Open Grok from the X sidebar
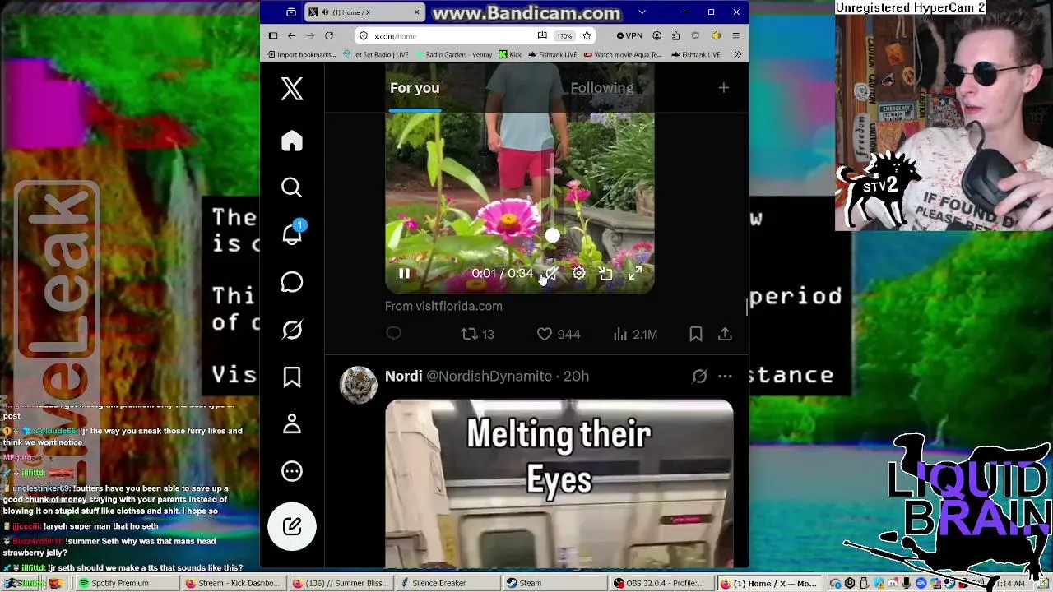1053x592 pixels. 292,330
